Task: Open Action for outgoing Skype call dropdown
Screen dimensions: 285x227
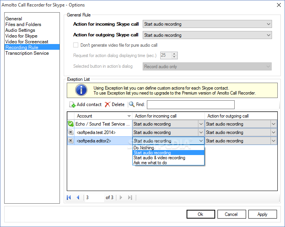Action: coord(207,35)
